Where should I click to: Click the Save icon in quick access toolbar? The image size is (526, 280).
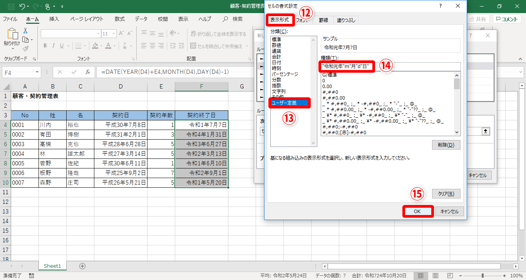click(11, 7)
